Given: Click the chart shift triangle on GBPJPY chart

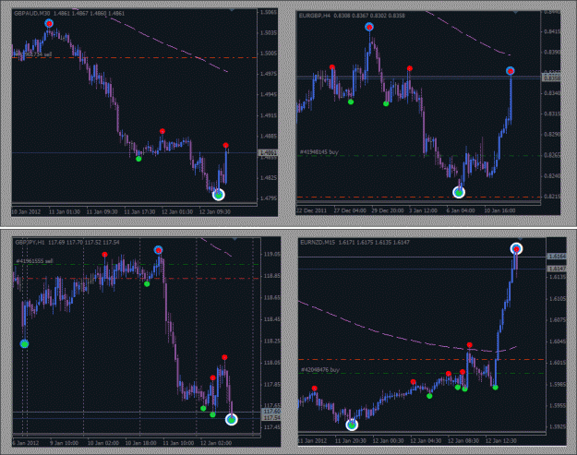Looking at the screenshot, I should 234,239.
